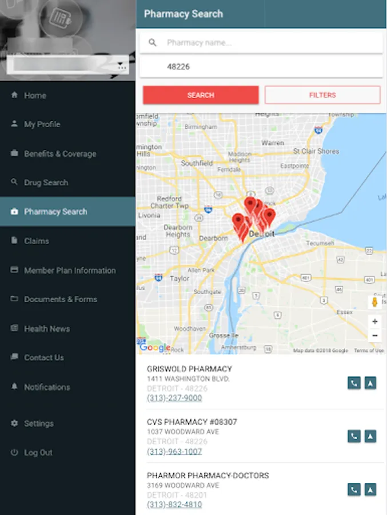Click the Notifications bell icon

[14, 386]
